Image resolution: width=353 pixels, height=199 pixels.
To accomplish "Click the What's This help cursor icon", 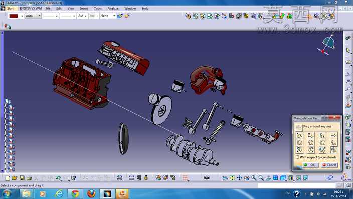I will (73, 178).
